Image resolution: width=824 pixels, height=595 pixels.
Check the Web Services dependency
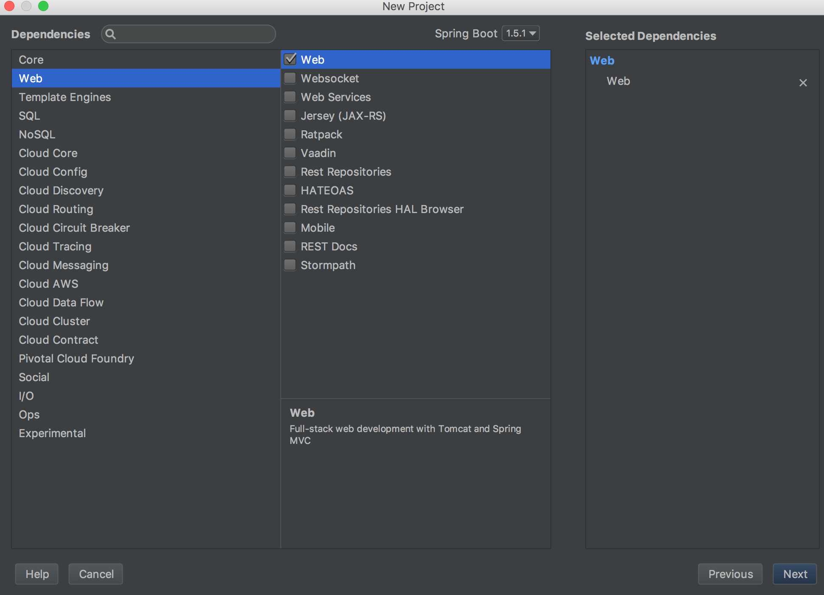[290, 97]
